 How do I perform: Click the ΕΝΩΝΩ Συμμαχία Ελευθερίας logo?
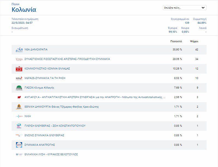tap(19, 135)
